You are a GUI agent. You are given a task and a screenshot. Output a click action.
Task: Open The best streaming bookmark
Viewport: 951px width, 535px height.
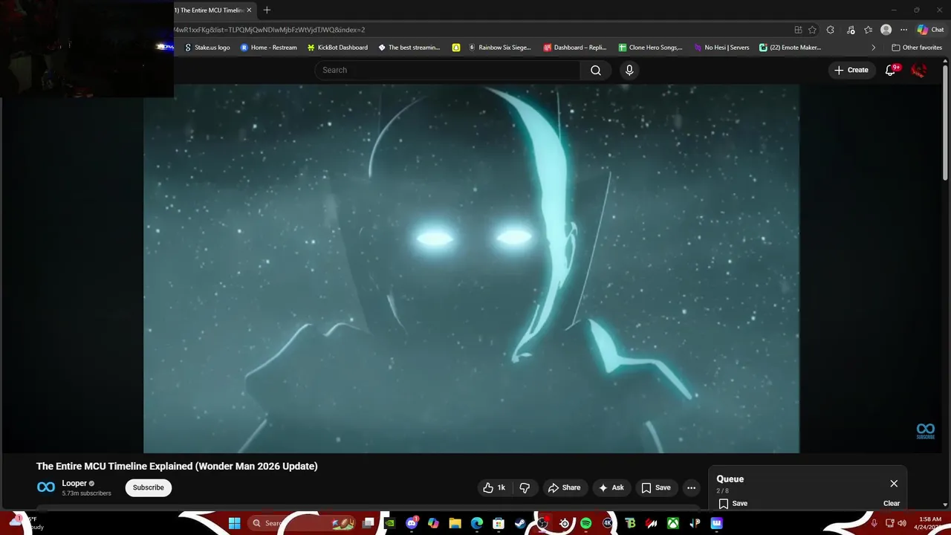[409, 47]
